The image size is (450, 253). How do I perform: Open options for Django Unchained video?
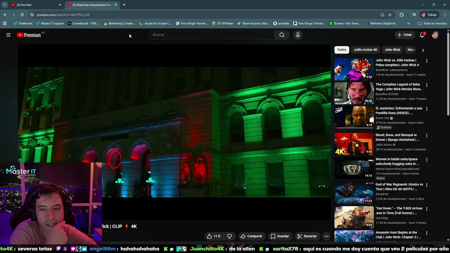(x=427, y=136)
